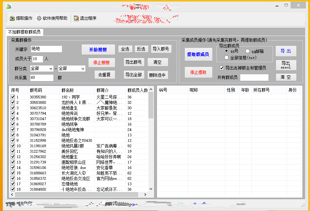Select group name 绝地战争交流群
Viewport: 310px width, 211px height.
76,119
